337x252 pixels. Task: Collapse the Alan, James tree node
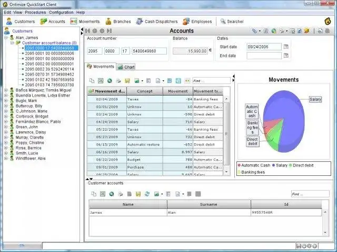click(x=6, y=37)
